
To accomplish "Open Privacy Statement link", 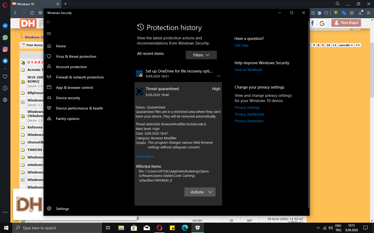I will coord(249,121).
